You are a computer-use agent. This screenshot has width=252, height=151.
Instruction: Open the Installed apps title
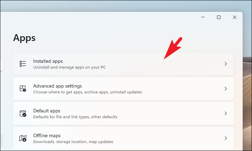[x=48, y=61]
